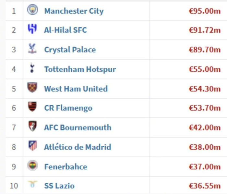The height and width of the screenshot is (194, 227).
Task: Select the Atlético de Madrid link
Action: (78, 147)
